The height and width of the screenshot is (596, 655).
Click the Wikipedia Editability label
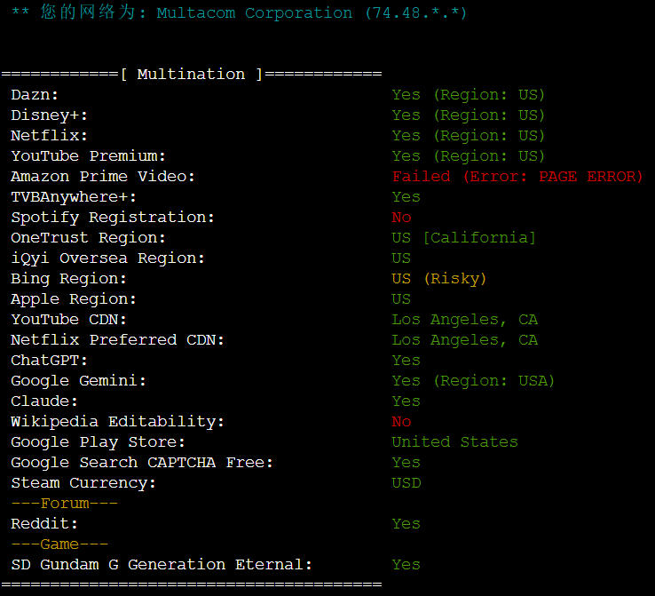117,421
